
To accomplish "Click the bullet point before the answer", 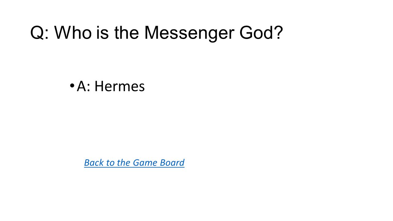I will [x=72, y=86].
